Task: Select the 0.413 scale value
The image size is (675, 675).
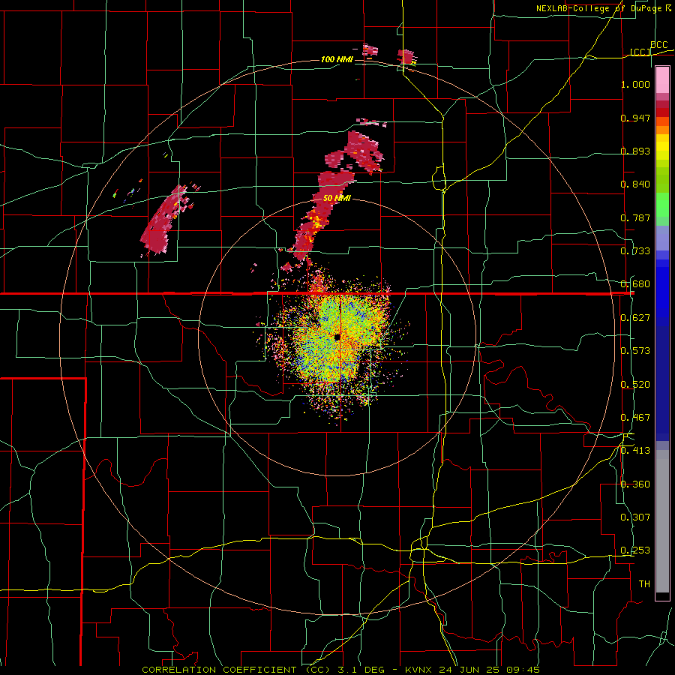Action: coord(635,451)
